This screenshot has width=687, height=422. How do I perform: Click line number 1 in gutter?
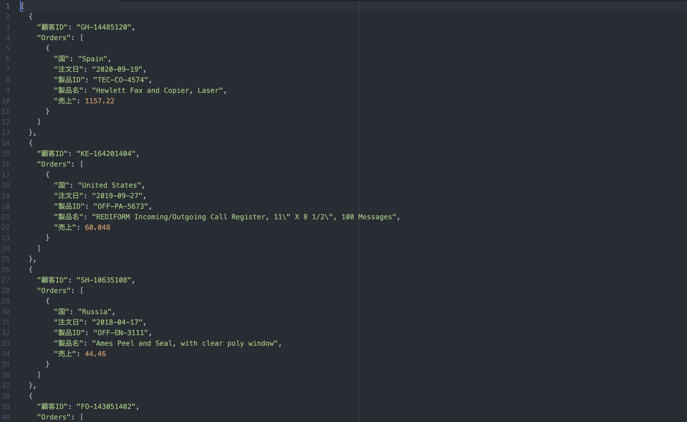tap(8, 6)
